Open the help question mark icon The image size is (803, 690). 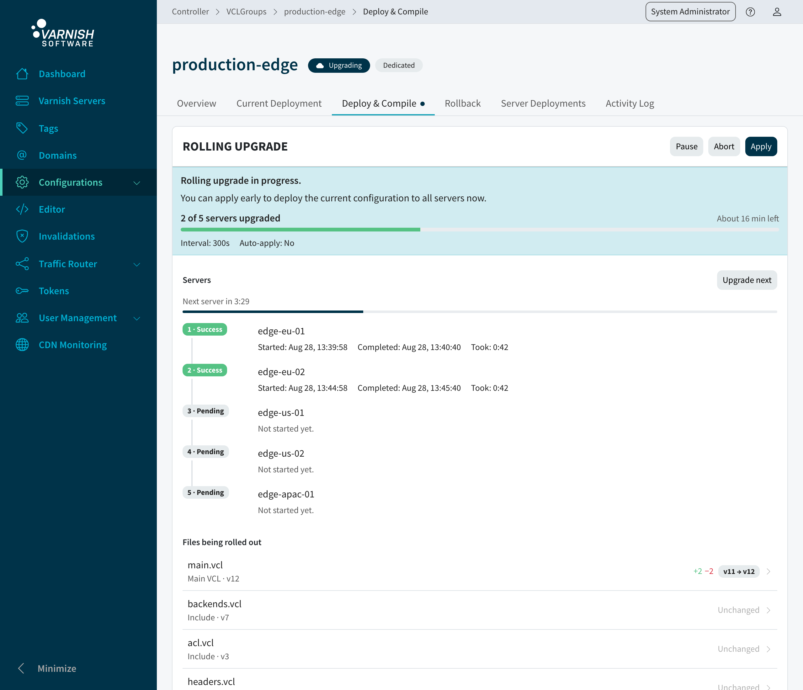coord(750,12)
